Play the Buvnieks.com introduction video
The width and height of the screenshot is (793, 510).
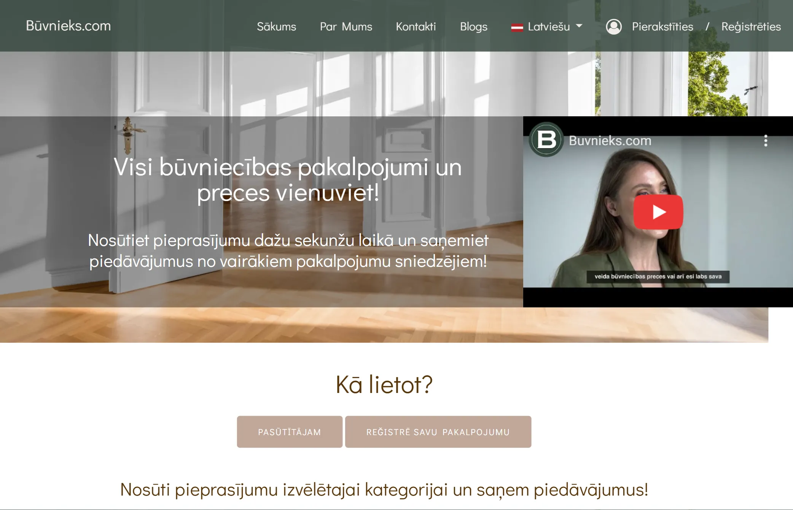point(659,212)
